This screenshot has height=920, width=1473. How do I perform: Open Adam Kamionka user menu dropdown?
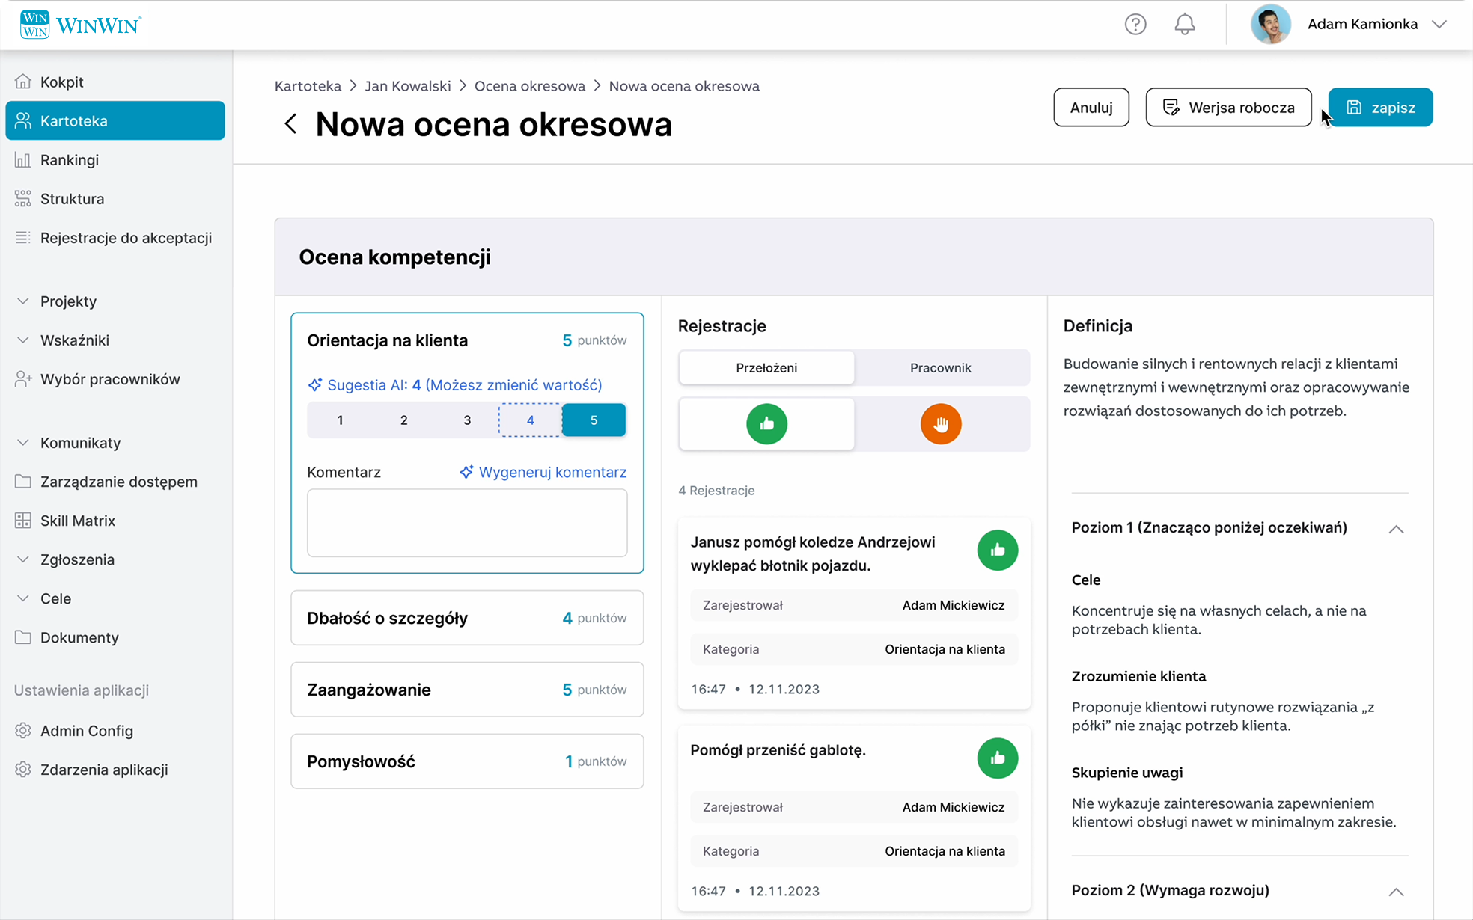coord(1439,25)
